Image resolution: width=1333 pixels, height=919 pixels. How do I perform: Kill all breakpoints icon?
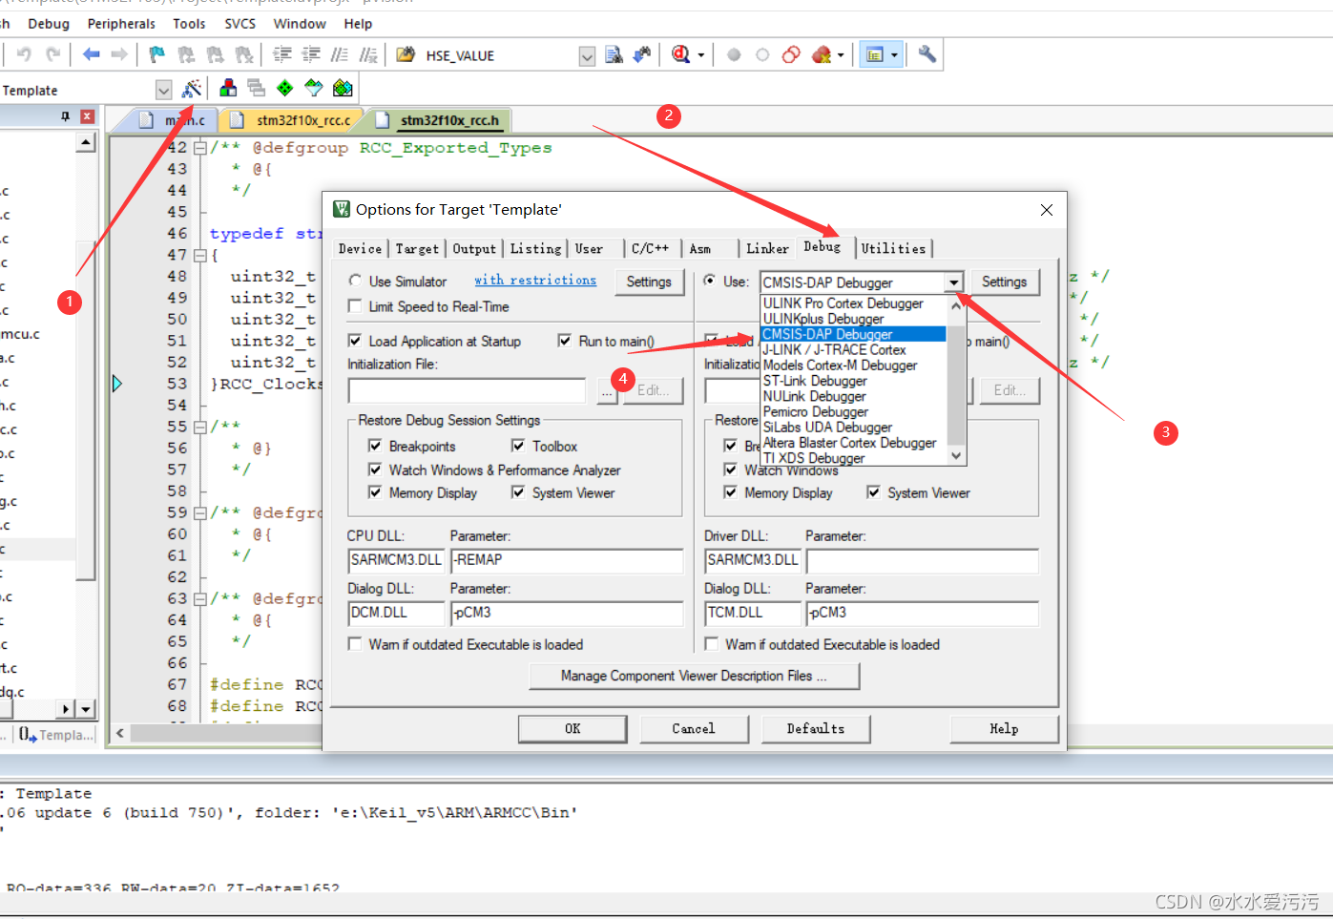[821, 54]
